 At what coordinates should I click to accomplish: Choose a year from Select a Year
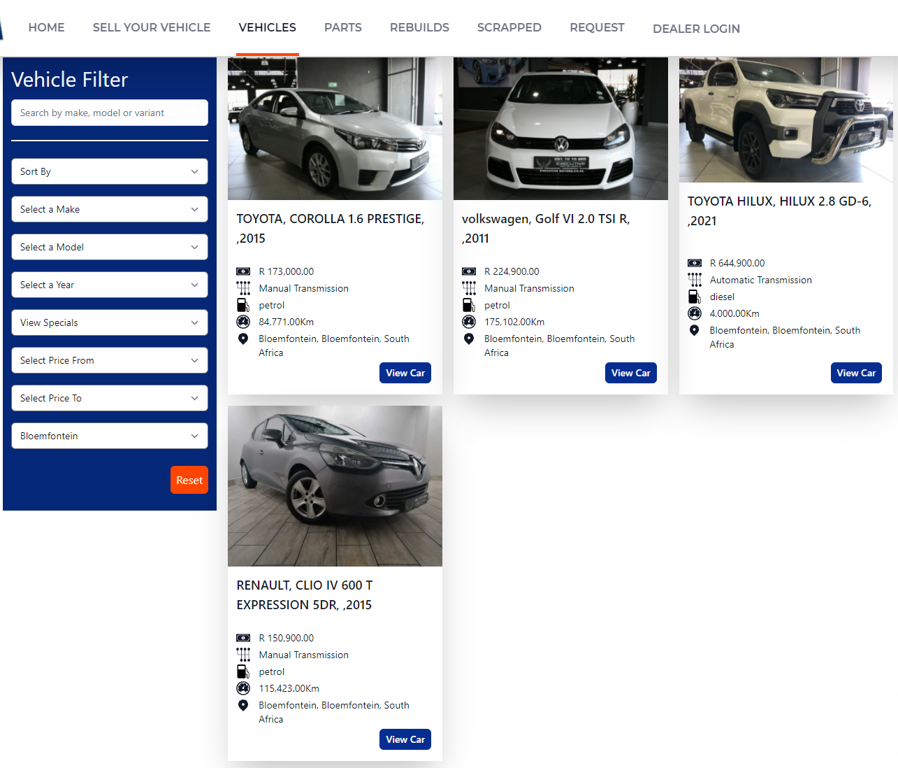110,285
